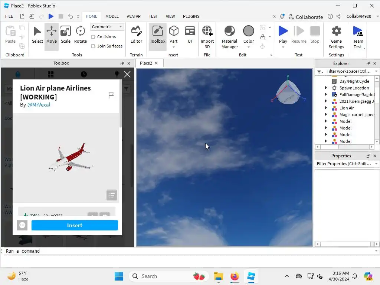The image size is (380, 285).
Task: Open the notifications bell in Studio
Action: (x=282, y=16)
